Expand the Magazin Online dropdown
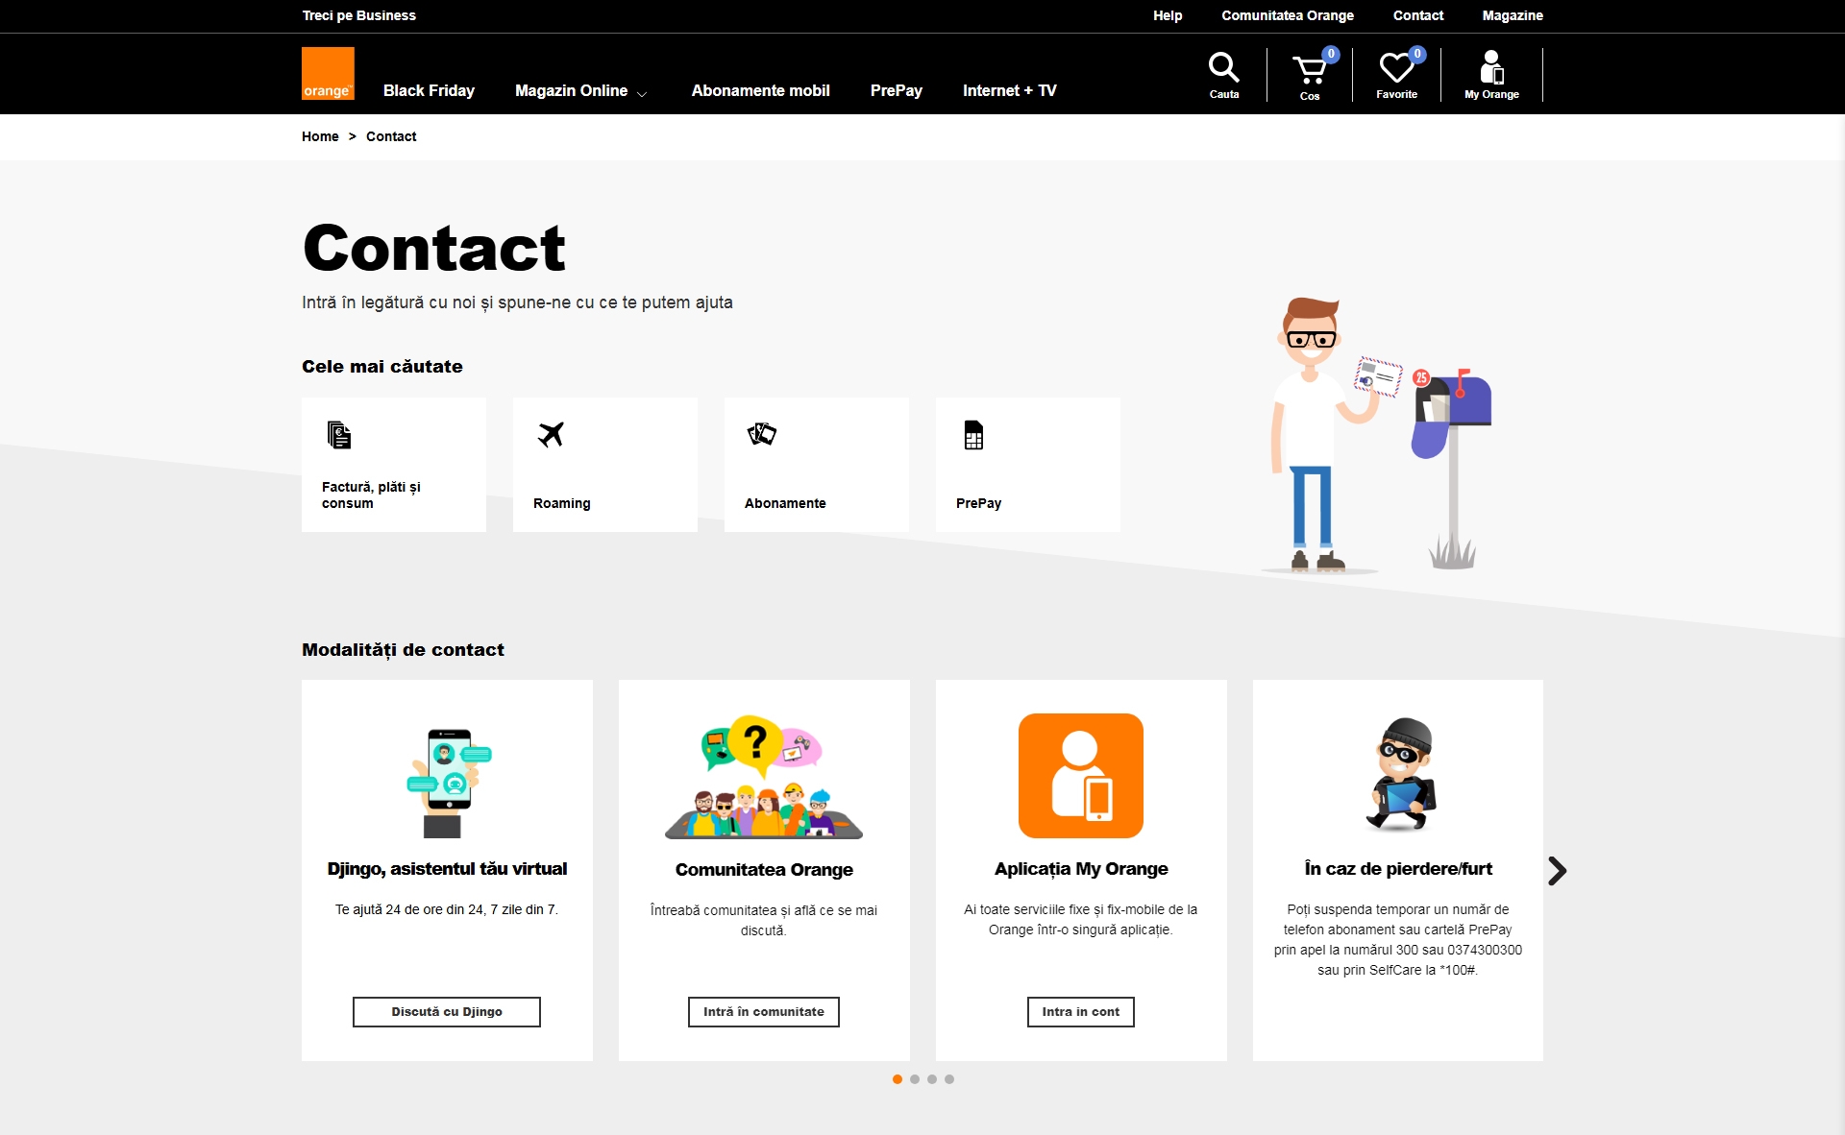 coord(580,90)
